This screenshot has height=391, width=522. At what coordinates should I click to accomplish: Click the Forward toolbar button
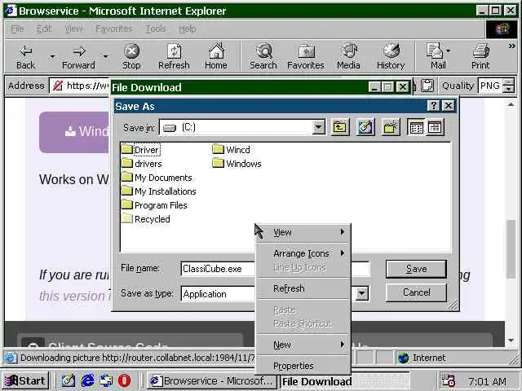click(x=78, y=56)
